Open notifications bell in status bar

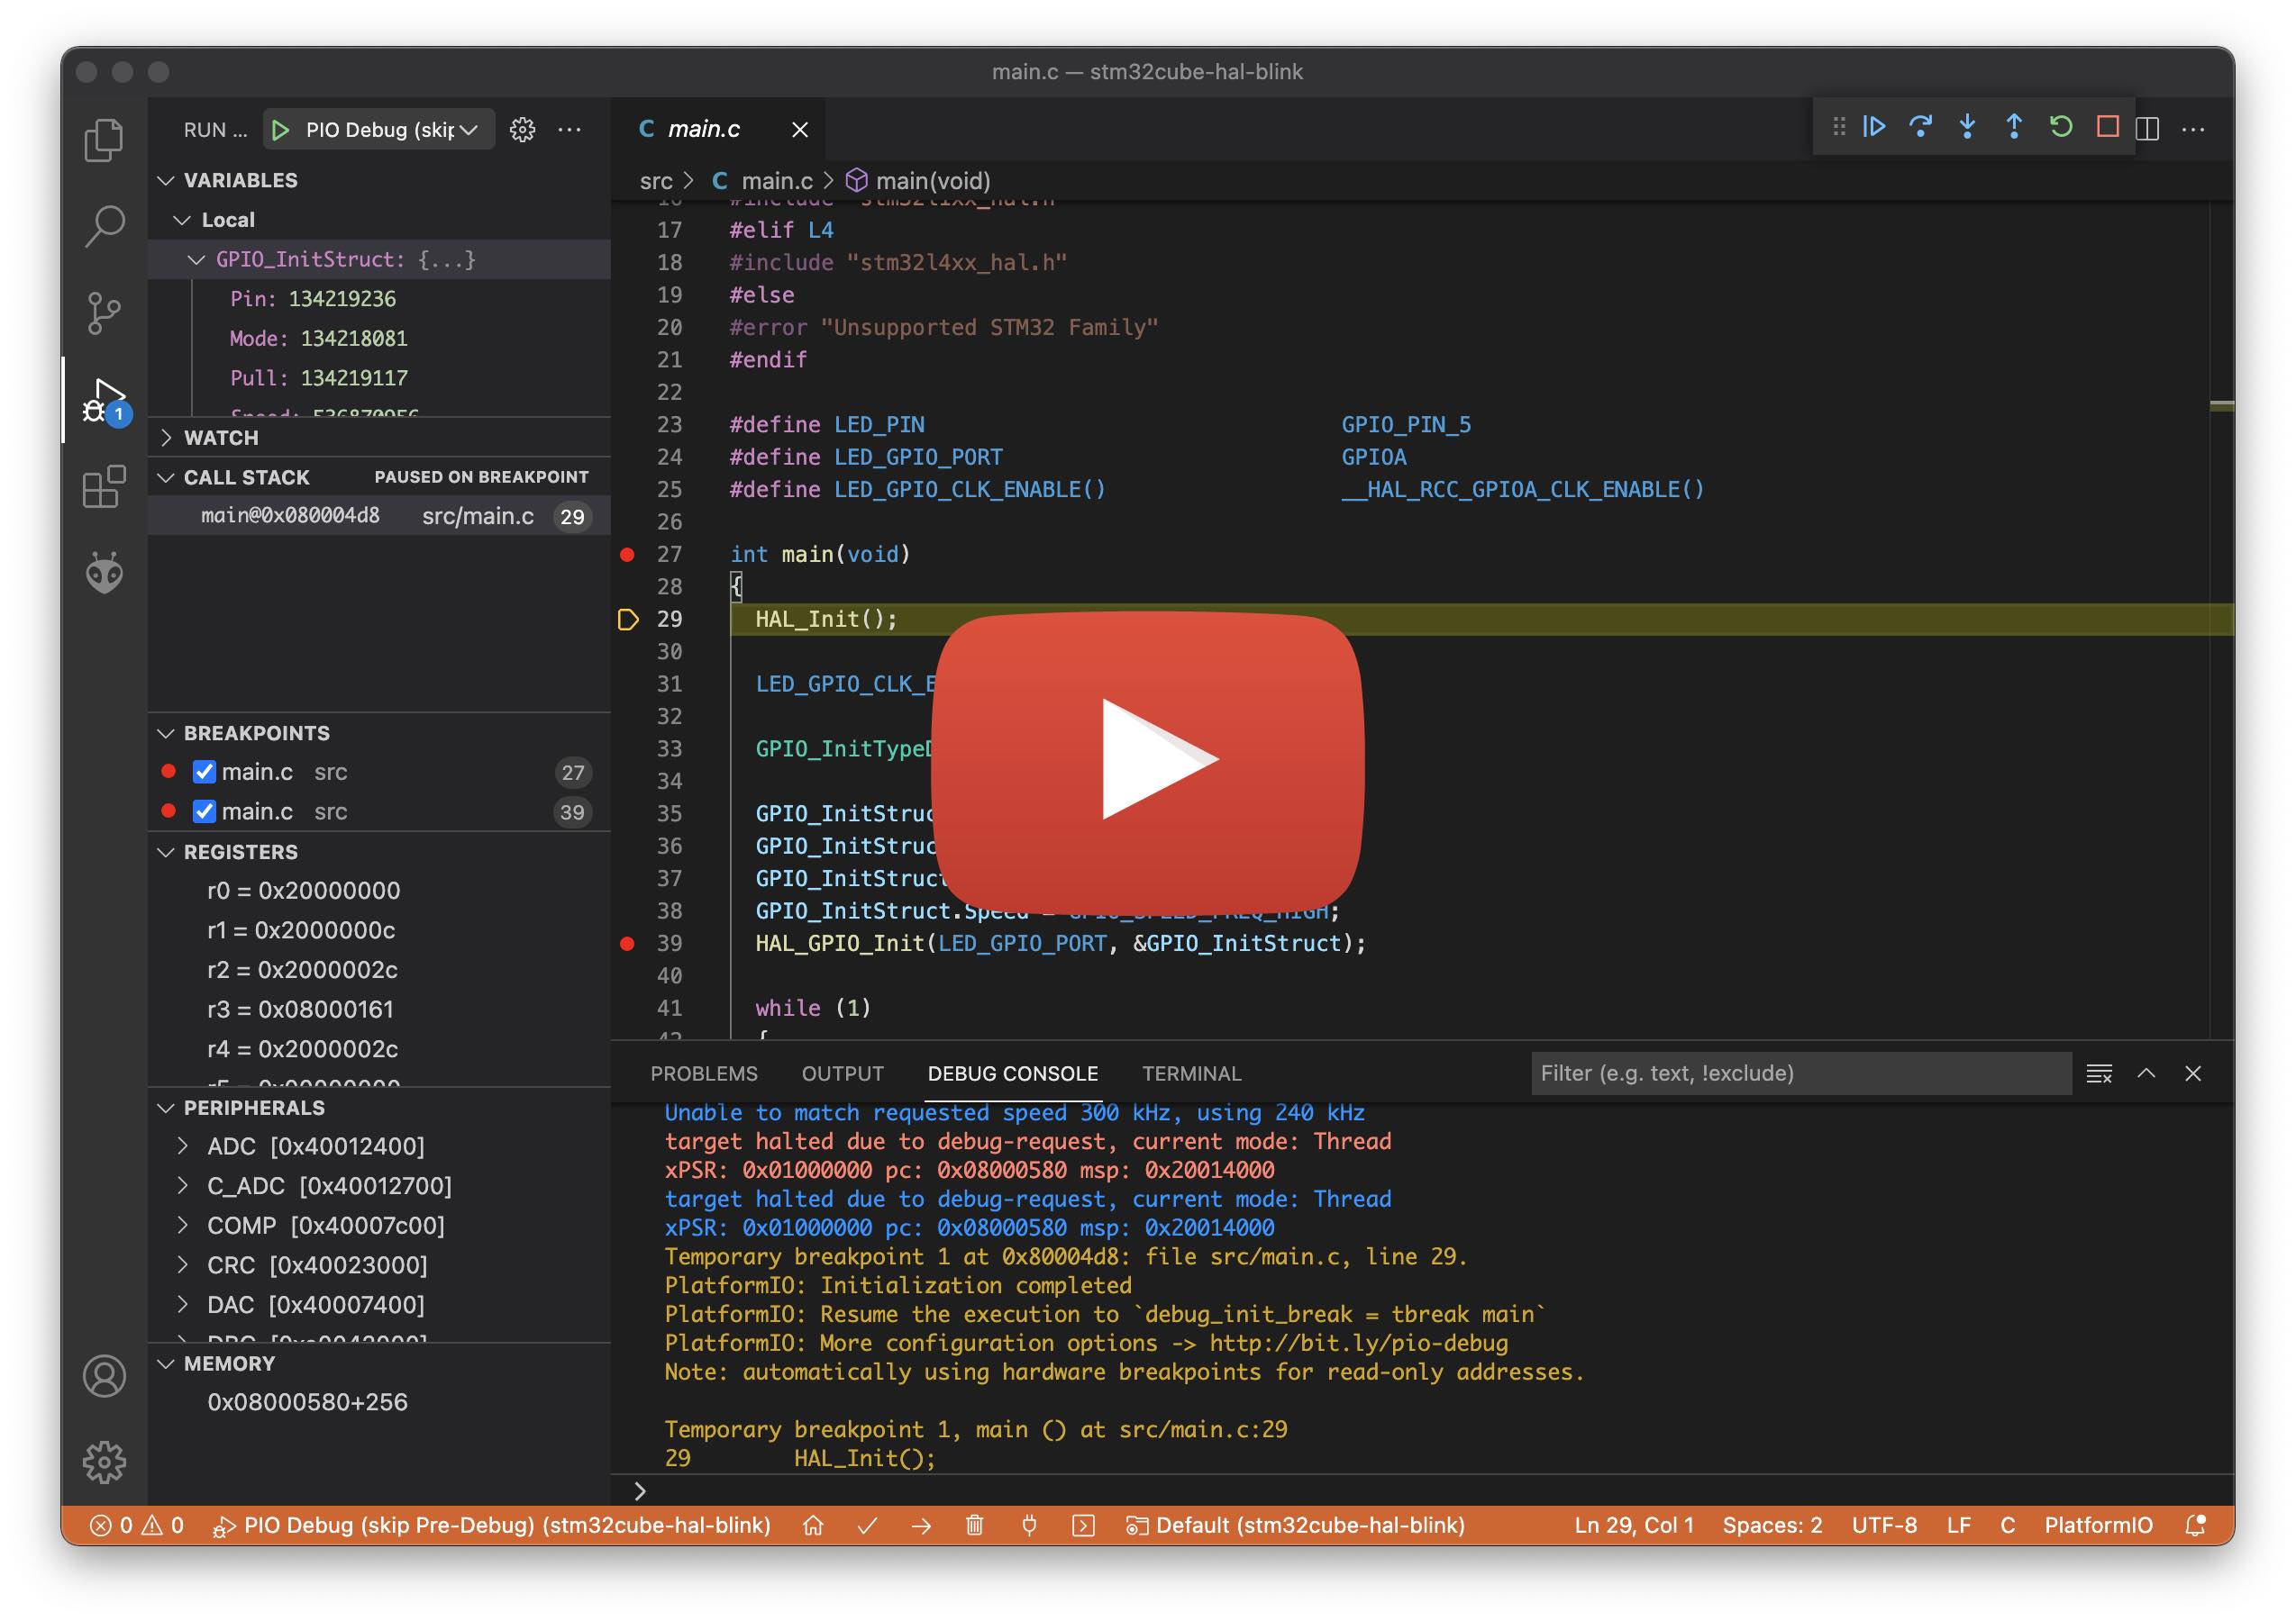[2196, 1526]
